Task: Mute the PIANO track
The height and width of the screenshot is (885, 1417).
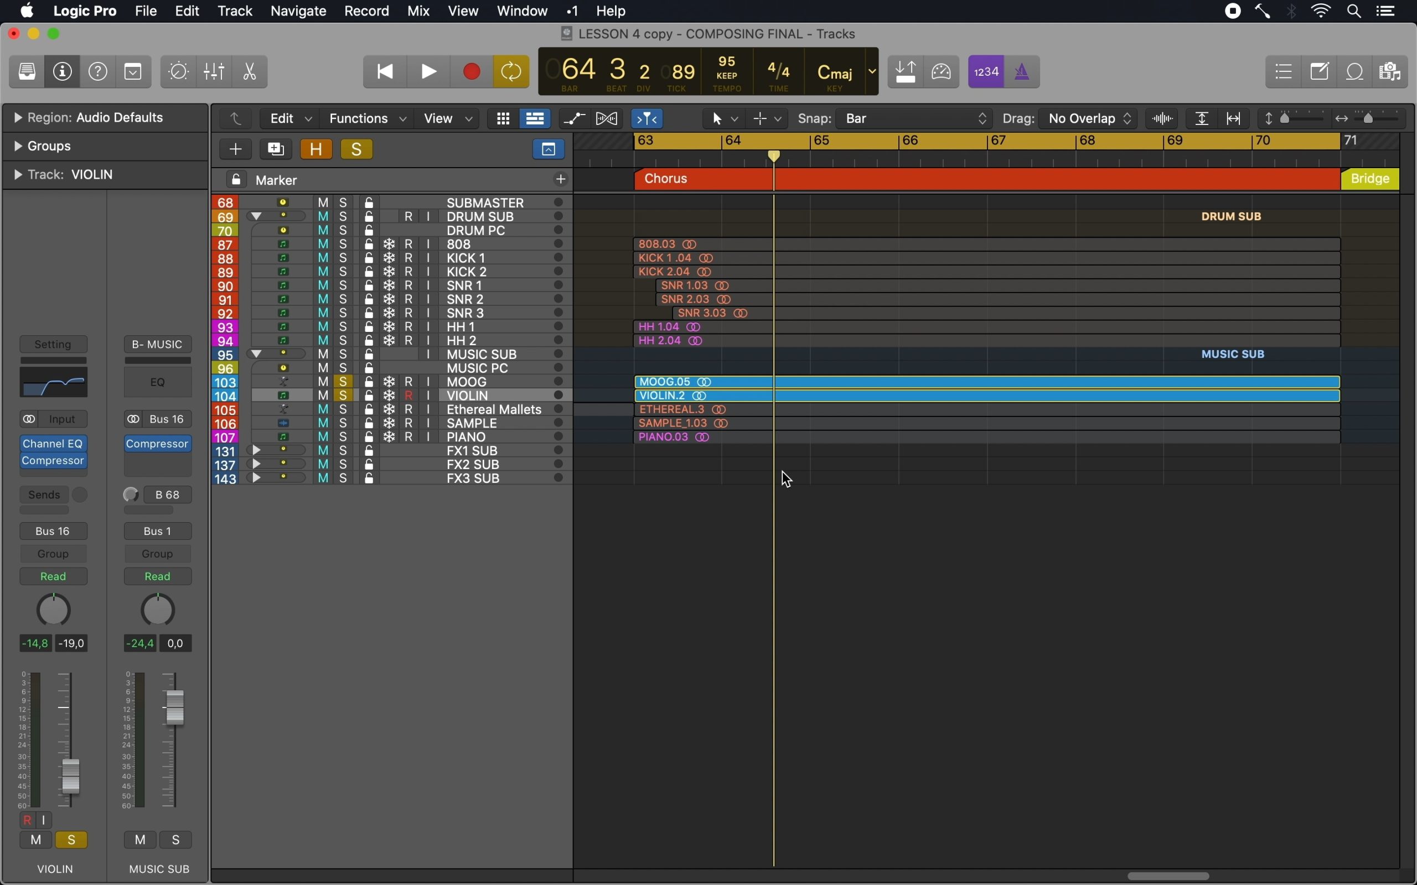Action: (x=323, y=437)
